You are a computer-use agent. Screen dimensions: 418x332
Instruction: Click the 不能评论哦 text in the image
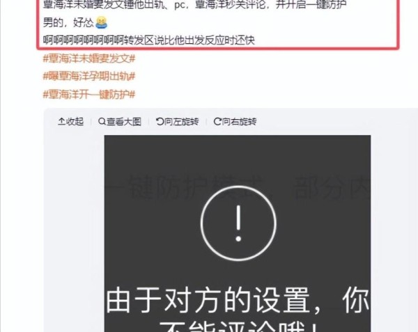(x=238, y=326)
